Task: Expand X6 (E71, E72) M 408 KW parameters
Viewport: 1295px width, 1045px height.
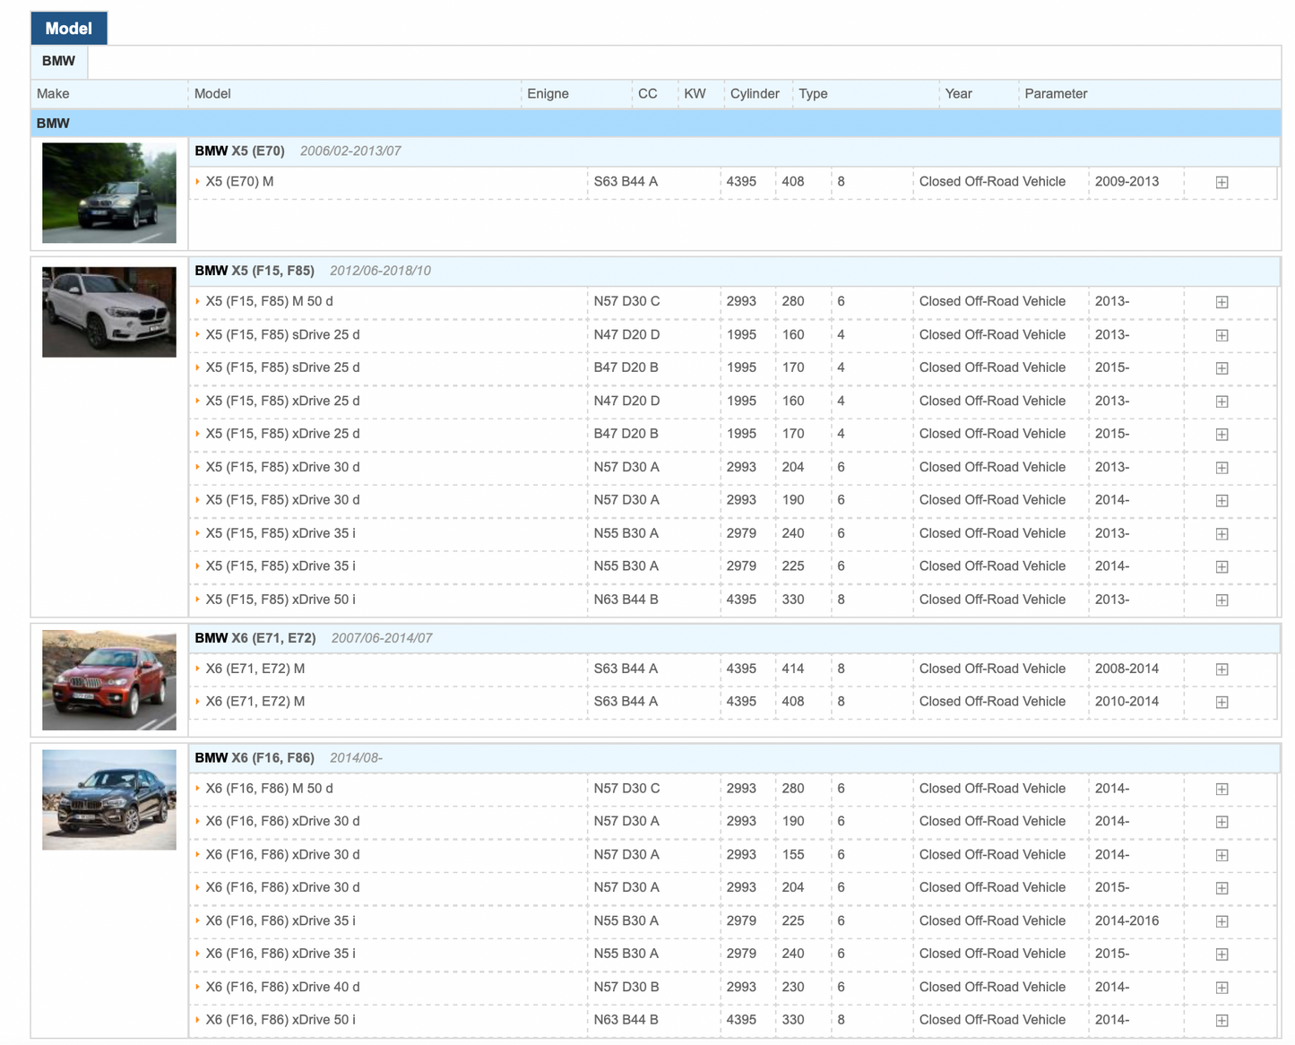Action: [x=1222, y=703]
